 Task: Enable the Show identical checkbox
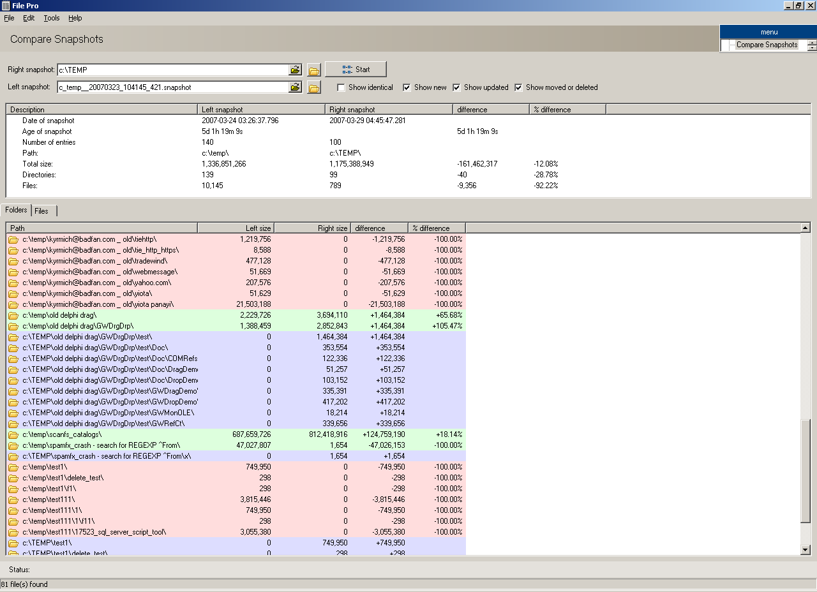coord(341,87)
